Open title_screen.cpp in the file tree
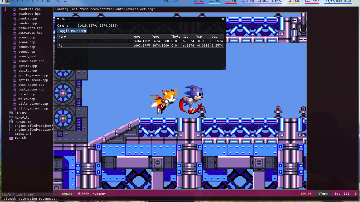Screen dimensions: 360x202 click(x=33, y=104)
